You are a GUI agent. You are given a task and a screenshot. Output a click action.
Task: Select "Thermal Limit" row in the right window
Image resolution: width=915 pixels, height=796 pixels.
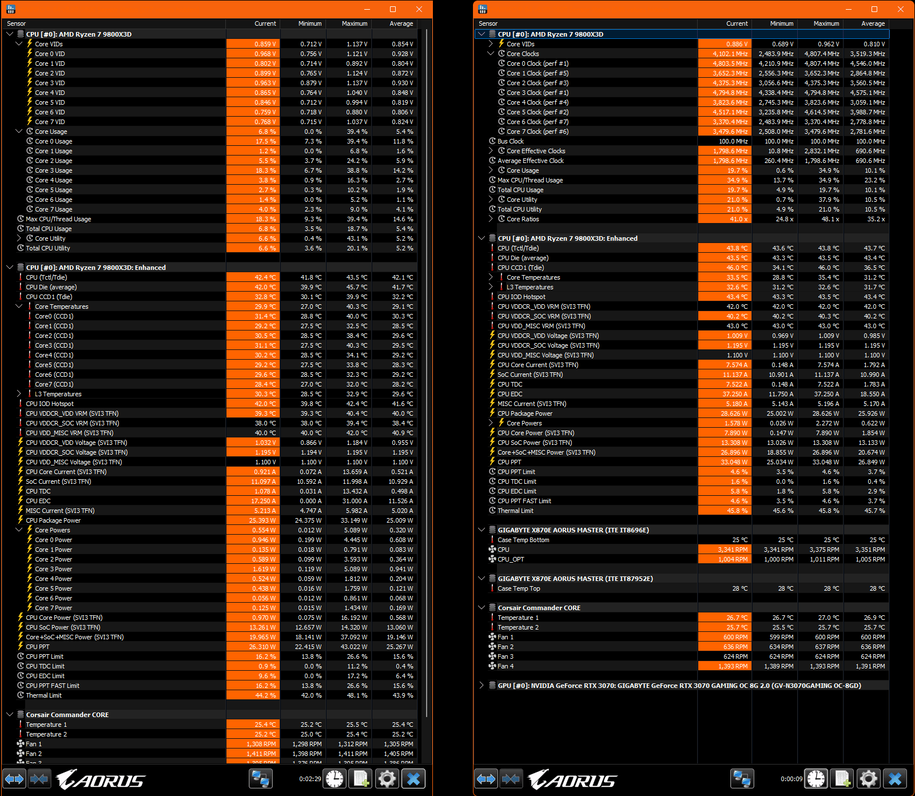(x=682, y=511)
